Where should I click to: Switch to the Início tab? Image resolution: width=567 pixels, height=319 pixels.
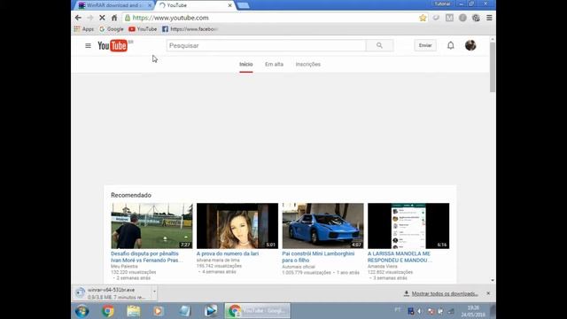click(246, 65)
